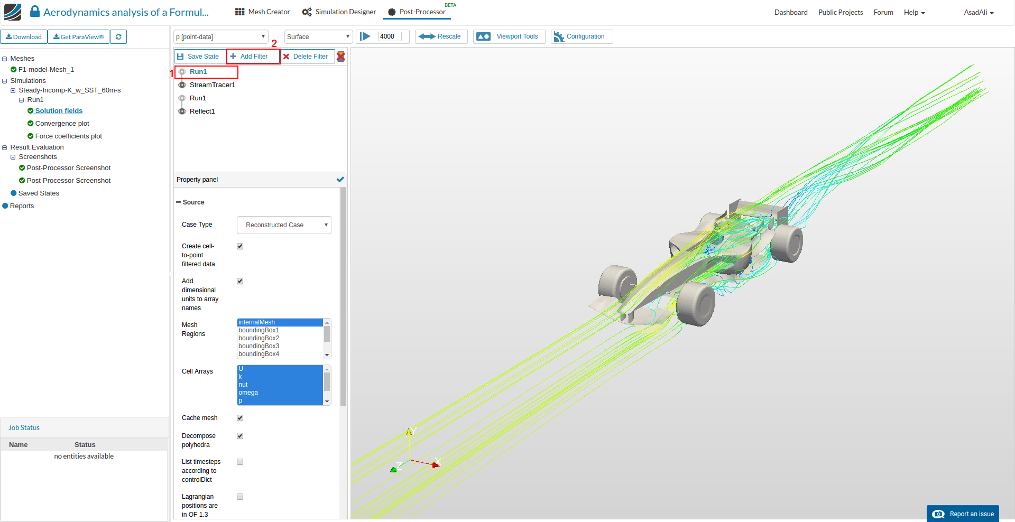The height and width of the screenshot is (522, 1015).
Task: Toggle visibility eye of Reflect1
Action: click(182, 111)
